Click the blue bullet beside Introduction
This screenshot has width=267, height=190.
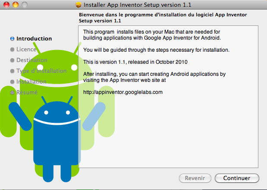[12, 39]
